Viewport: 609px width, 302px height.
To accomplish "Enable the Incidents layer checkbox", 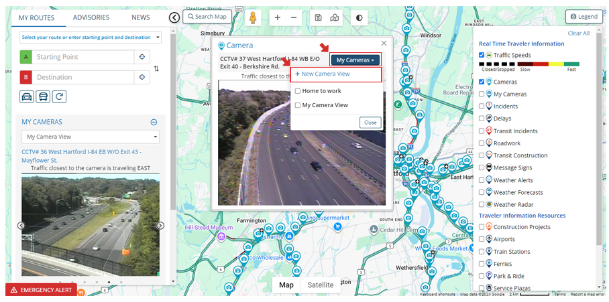I will pyautogui.click(x=482, y=106).
